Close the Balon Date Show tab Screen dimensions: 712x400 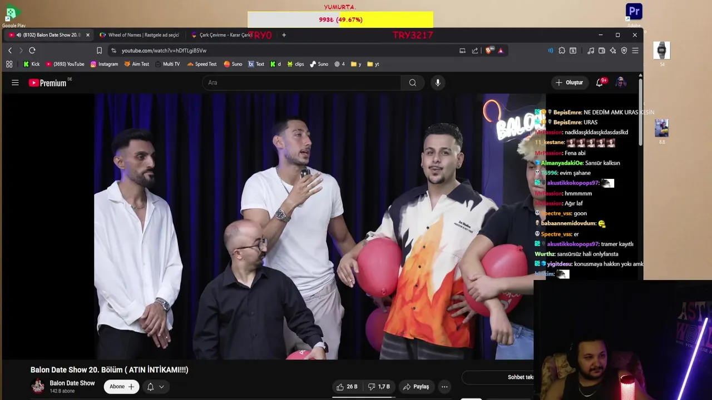click(x=87, y=35)
